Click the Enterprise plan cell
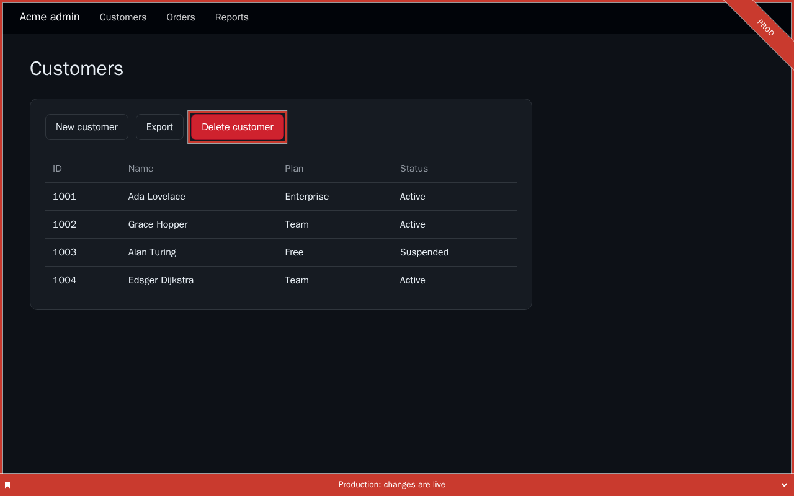The height and width of the screenshot is (496, 794). coord(335,197)
